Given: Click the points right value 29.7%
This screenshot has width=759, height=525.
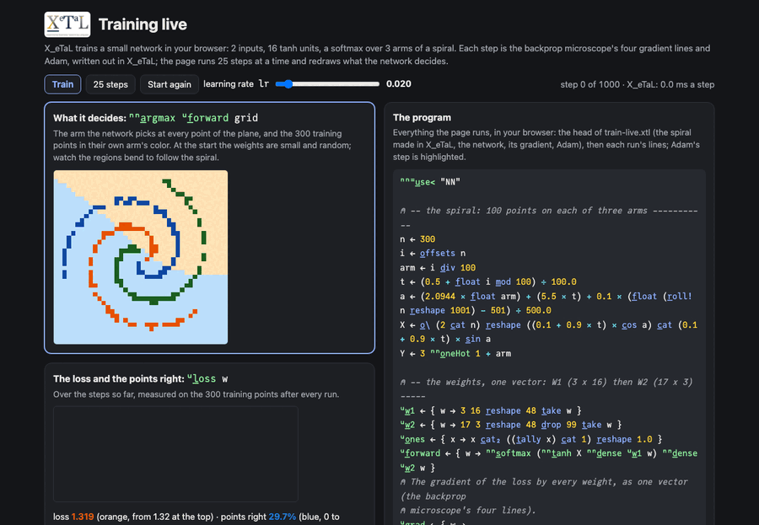Looking at the screenshot, I should pos(283,517).
